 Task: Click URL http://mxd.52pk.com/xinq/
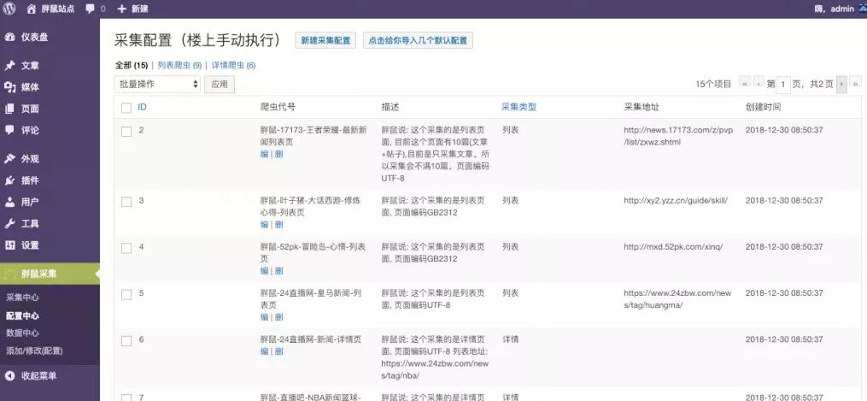pyautogui.click(x=673, y=247)
